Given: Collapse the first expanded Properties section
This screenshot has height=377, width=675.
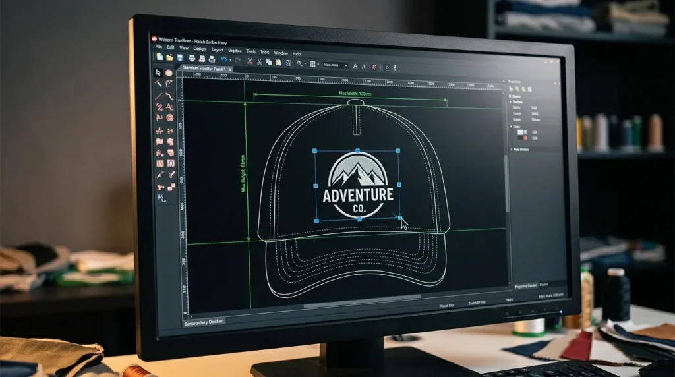Looking at the screenshot, I should 511,102.
